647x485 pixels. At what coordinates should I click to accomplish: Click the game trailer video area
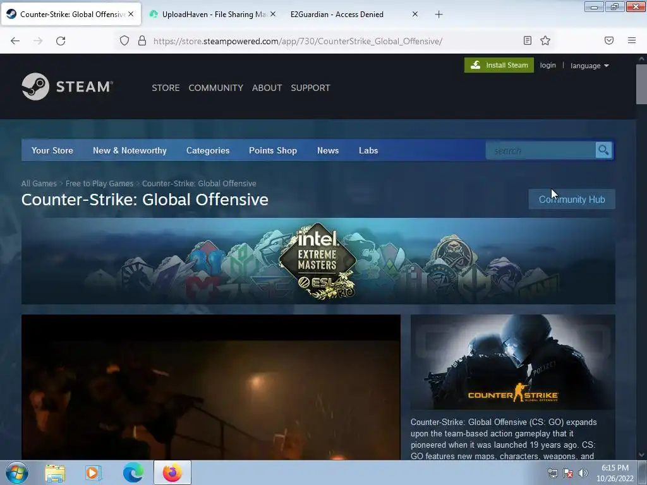211,387
